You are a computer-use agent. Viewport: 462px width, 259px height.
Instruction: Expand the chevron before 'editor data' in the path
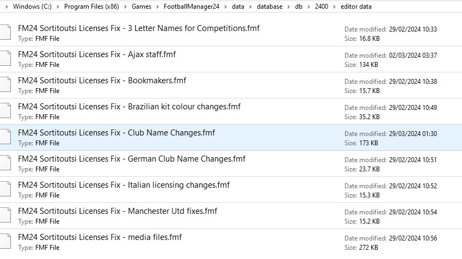335,7
